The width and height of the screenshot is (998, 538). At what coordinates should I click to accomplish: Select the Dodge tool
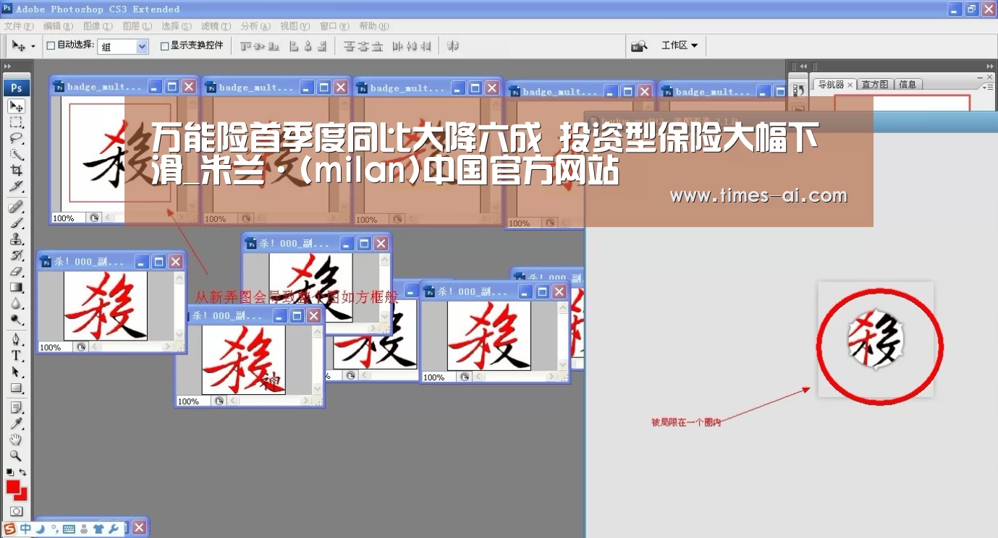coord(16,320)
